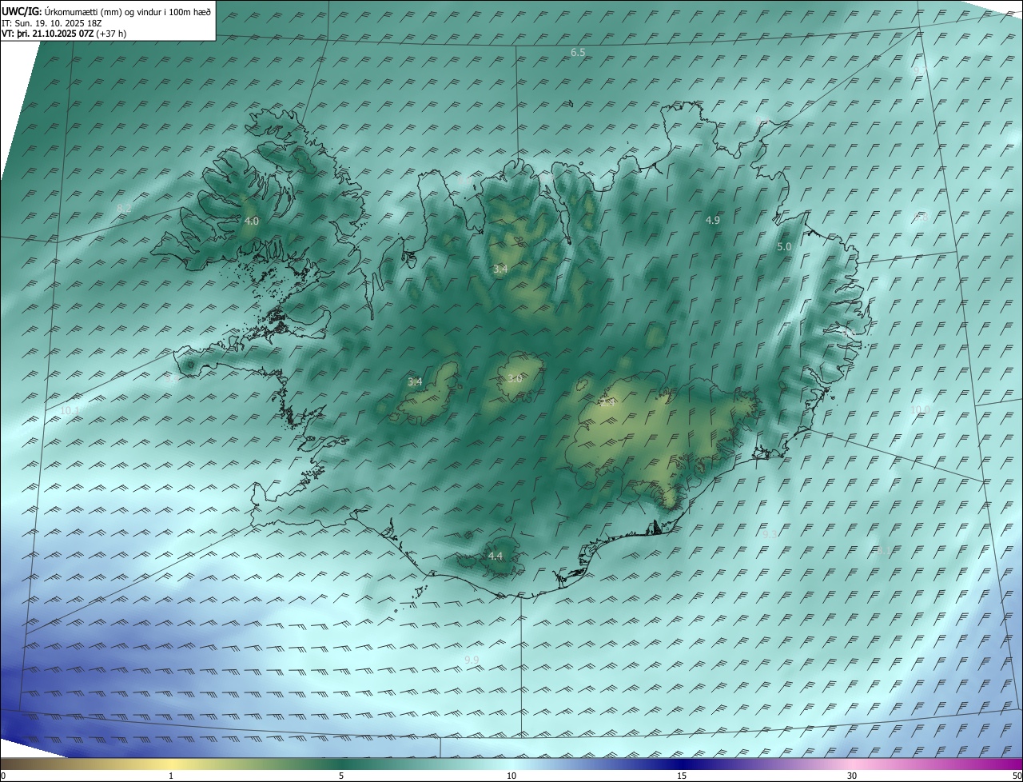Click the 10.0 value label east of Iceland
Viewport: 1023px width, 782px height.
921,409
